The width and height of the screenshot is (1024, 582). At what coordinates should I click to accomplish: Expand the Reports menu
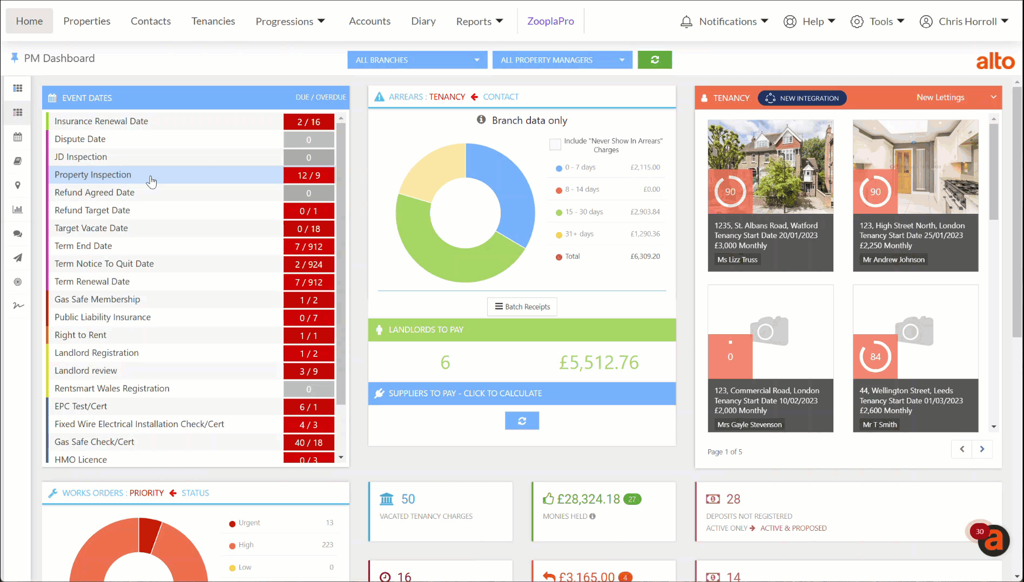coord(480,21)
